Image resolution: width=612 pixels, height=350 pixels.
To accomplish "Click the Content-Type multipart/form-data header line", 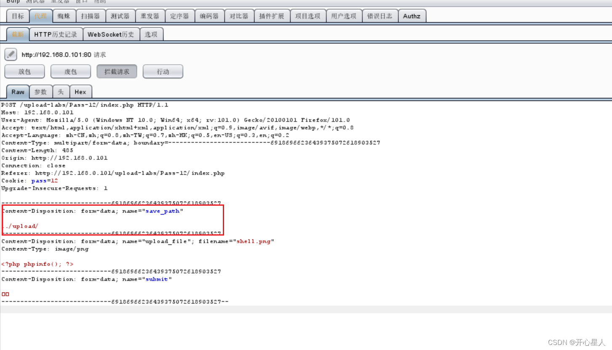I will [191, 143].
